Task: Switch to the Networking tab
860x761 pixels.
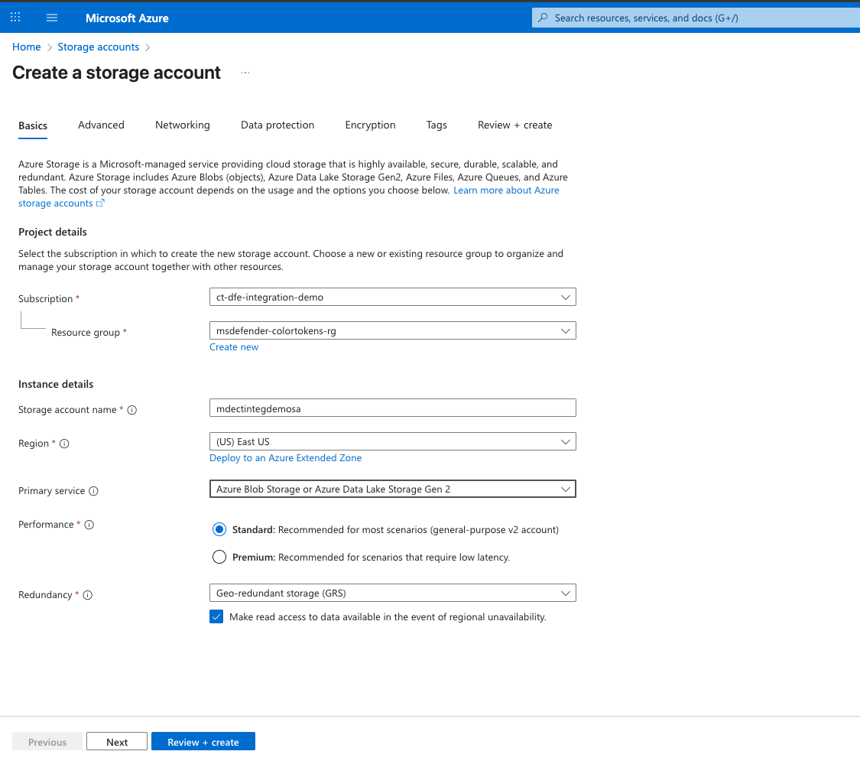Action: [x=182, y=125]
